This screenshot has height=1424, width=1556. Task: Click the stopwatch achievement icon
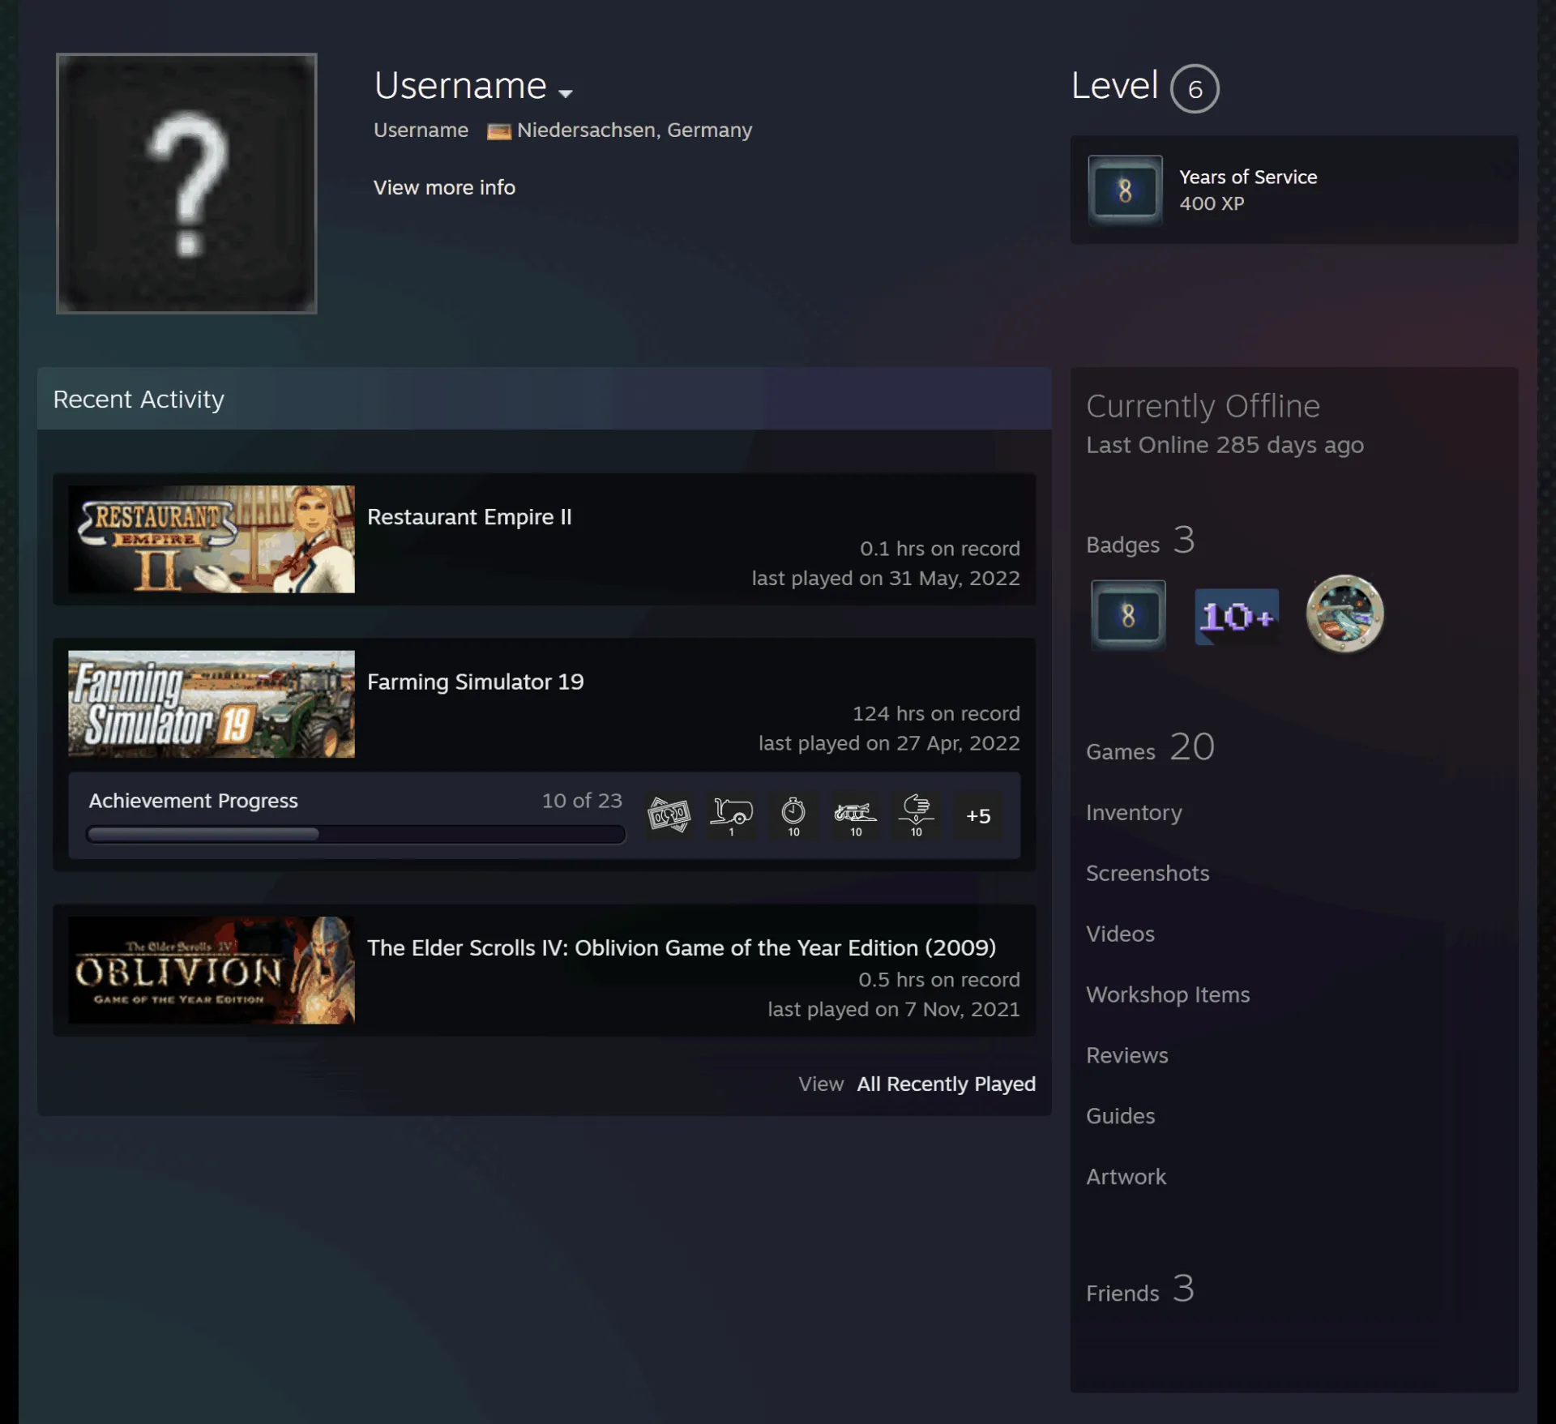793,815
